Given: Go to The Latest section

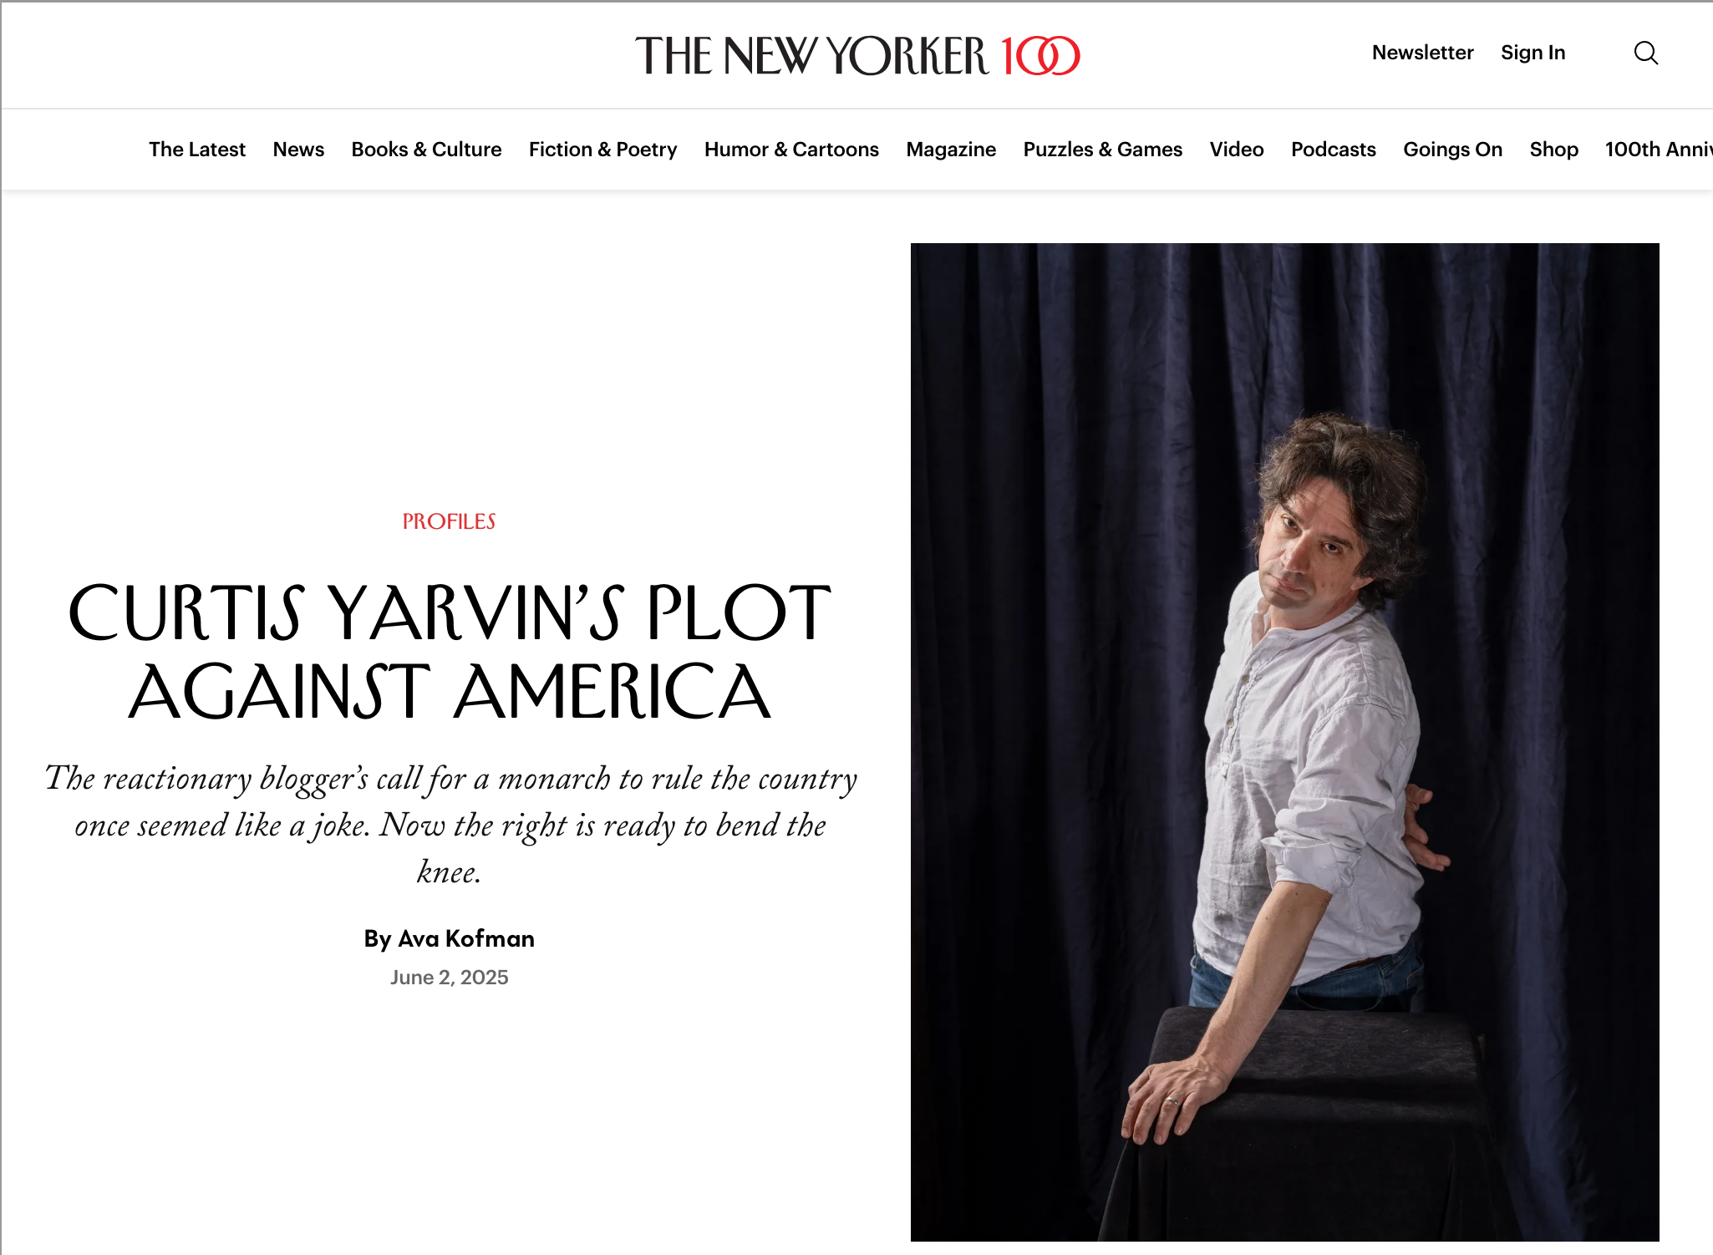Looking at the screenshot, I should tap(197, 150).
